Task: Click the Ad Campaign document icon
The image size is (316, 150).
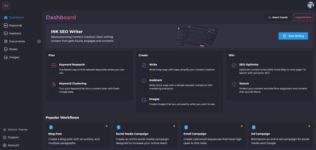Action: [254, 127]
